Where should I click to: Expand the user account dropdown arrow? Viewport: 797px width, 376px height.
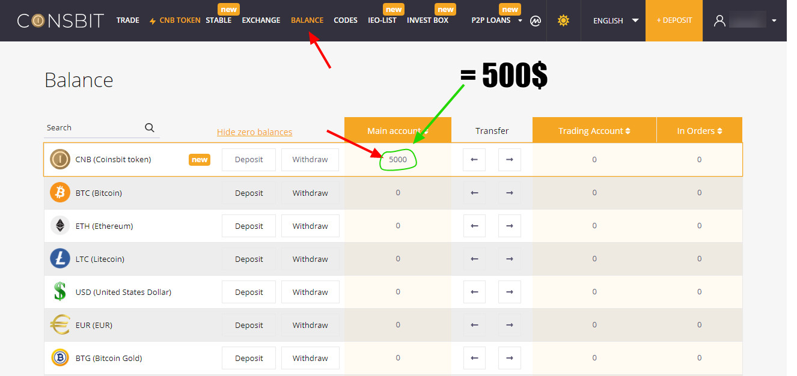click(x=774, y=20)
